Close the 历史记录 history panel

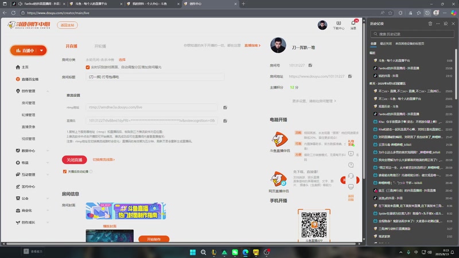click(x=453, y=24)
